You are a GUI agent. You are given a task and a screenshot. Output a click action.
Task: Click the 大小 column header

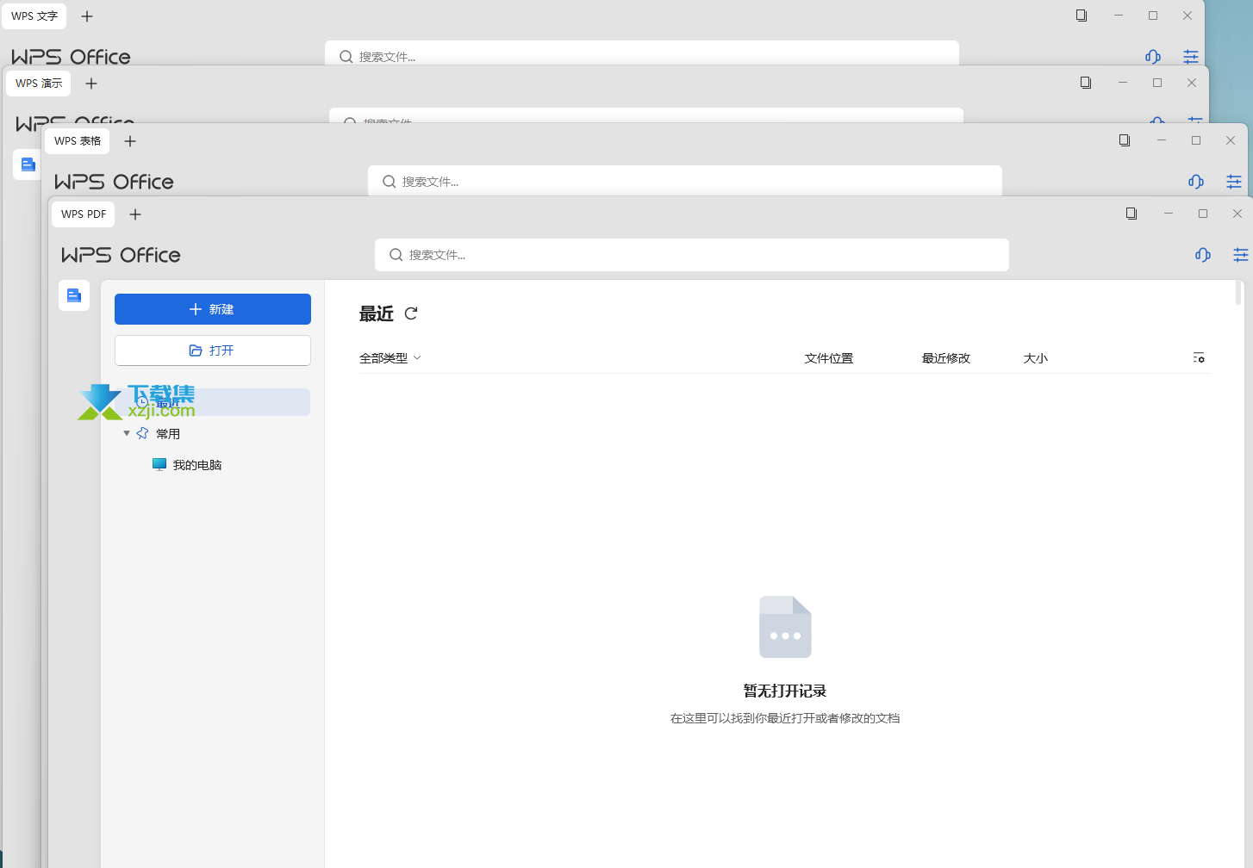click(1036, 358)
